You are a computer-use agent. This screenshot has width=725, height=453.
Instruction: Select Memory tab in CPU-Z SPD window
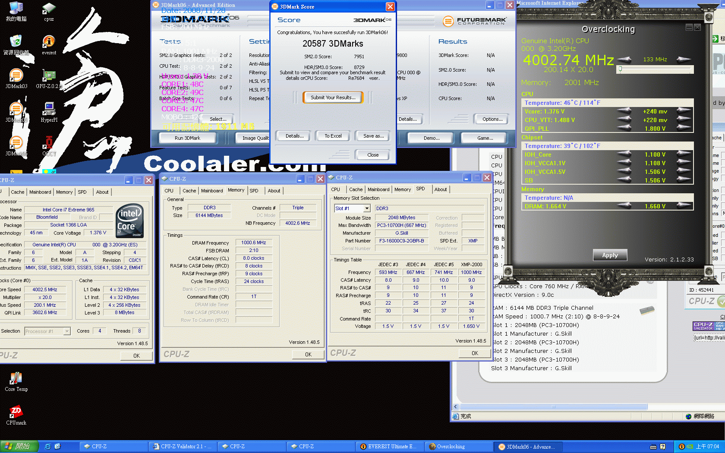pyautogui.click(x=403, y=189)
